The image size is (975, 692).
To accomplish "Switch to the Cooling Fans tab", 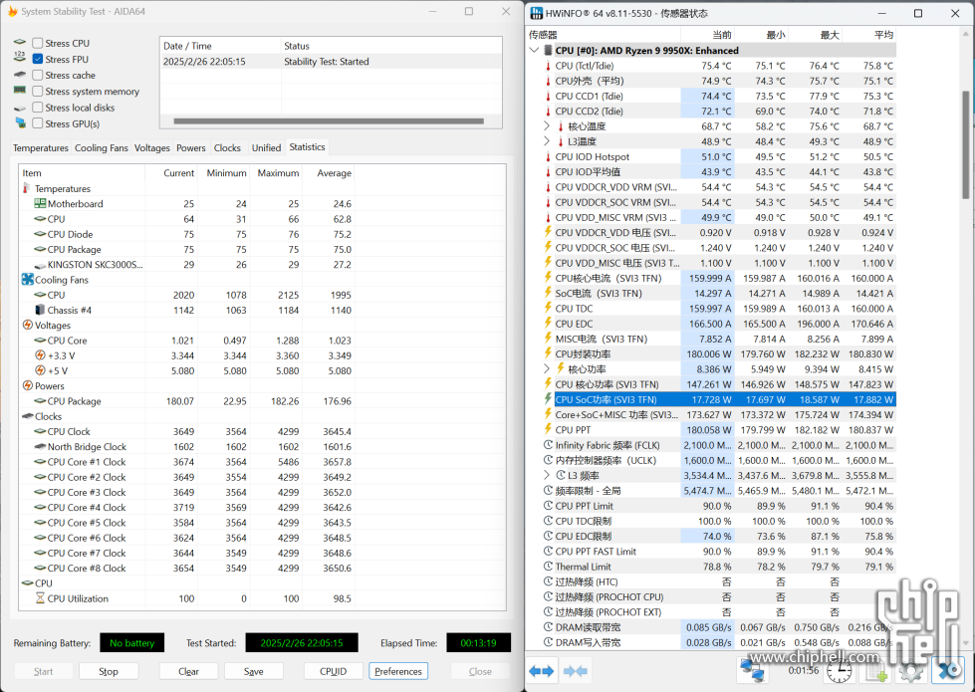I will pos(102,148).
